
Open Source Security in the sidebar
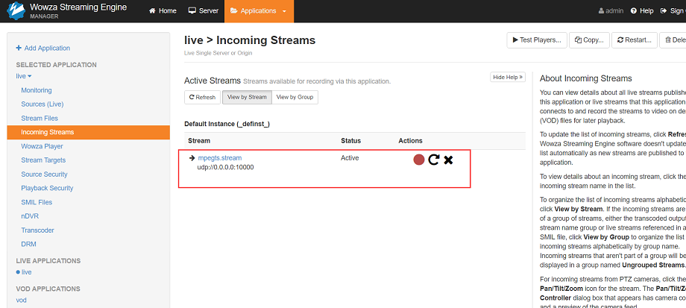pos(44,174)
